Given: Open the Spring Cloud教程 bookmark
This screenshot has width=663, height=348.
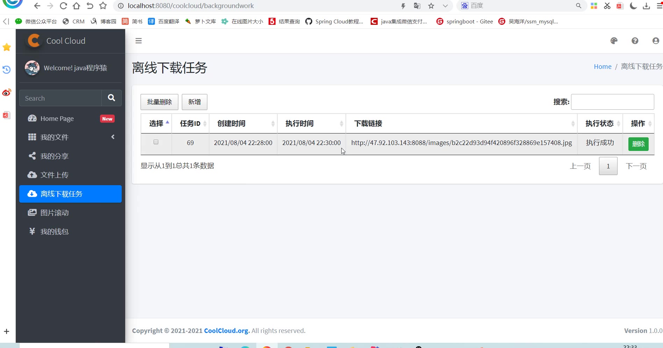Looking at the screenshot, I should click(x=334, y=21).
